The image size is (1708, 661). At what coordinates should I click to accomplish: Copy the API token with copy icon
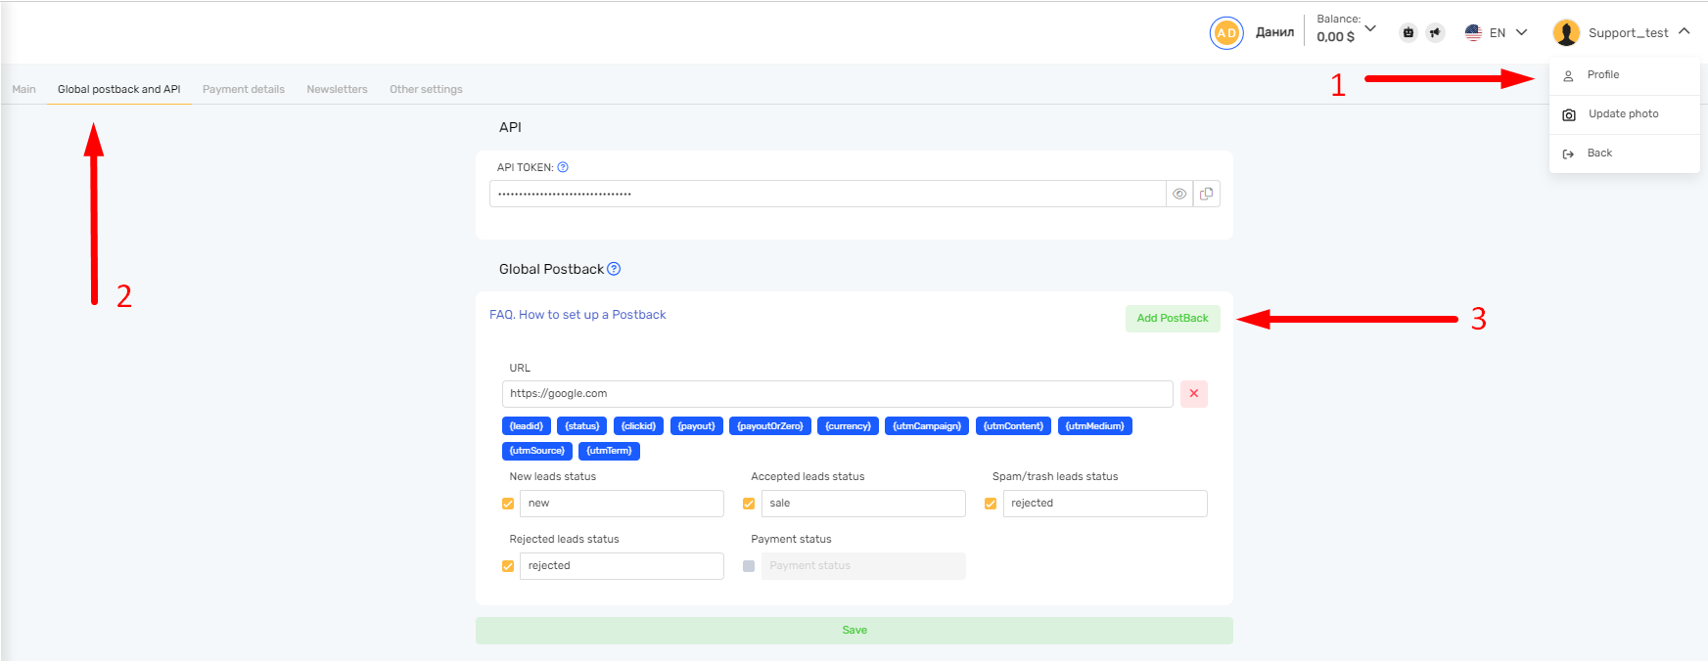coord(1206,194)
